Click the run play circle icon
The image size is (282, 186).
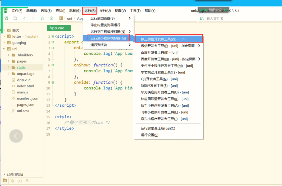point(51,18)
